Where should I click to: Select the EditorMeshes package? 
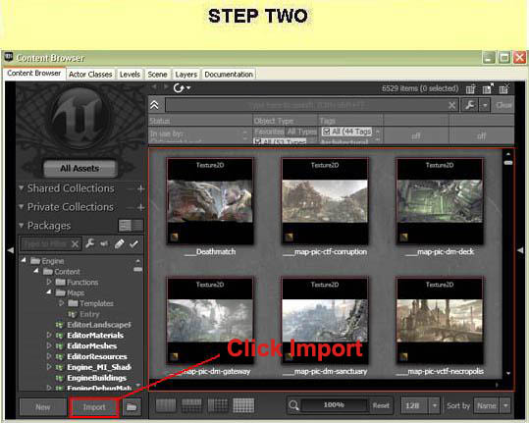92,345
